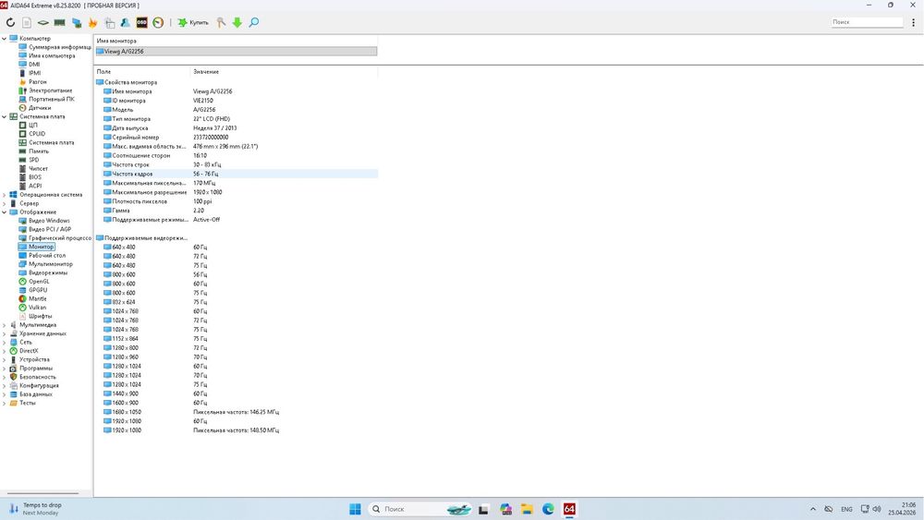Select Видео PCI / AGP tree item
Viewport: 924px width, 520px height.
click(x=44, y=229)
